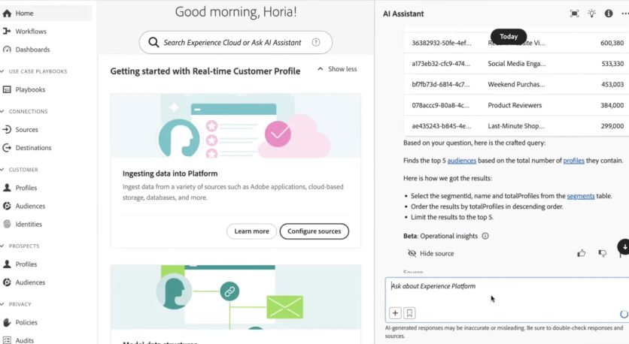
Task: Click the search bar help question icon
Action: click(316, 42)
